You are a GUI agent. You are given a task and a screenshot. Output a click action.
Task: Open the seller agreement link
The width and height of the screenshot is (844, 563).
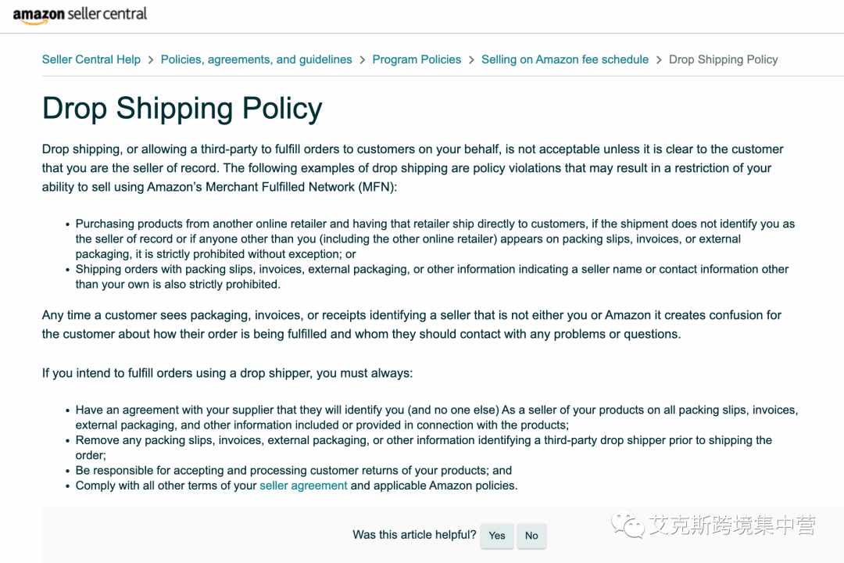tap(303, 486)
